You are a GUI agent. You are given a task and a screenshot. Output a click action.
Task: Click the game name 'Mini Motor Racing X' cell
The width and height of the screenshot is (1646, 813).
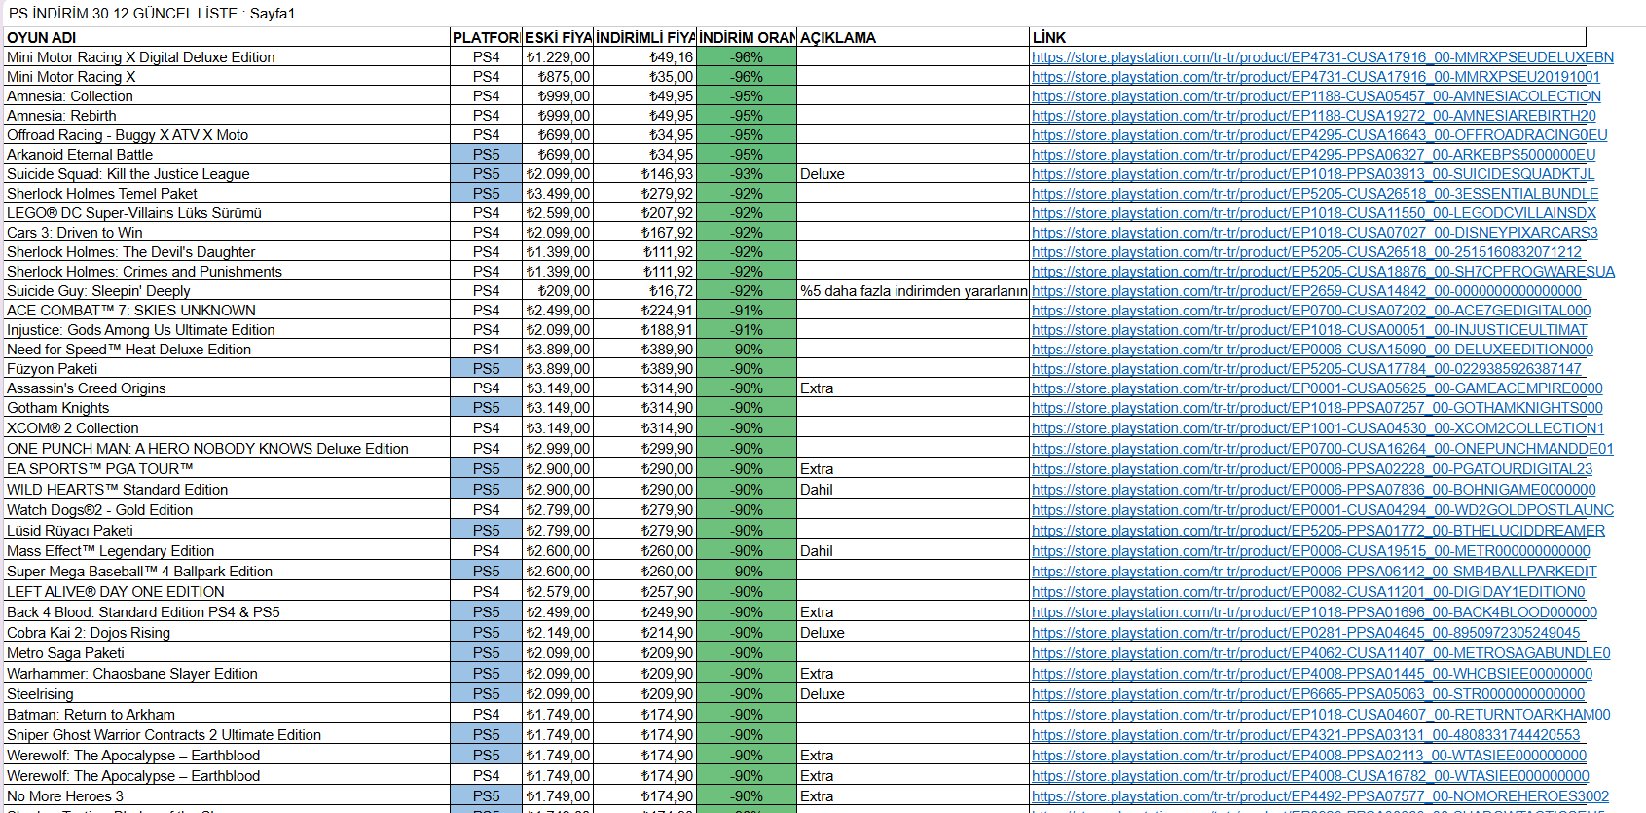click(227, 77)
